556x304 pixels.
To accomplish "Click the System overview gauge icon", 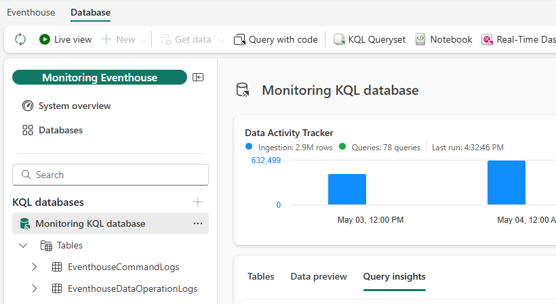I will (28, 106).
